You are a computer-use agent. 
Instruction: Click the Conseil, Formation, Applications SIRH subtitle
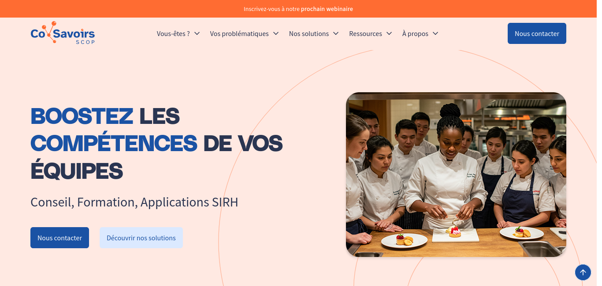tap(134, 202)
